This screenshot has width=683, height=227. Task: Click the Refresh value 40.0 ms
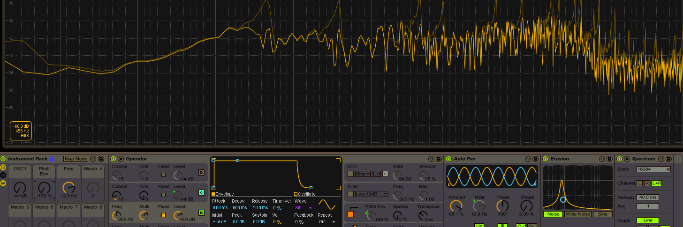pos(648,198)
